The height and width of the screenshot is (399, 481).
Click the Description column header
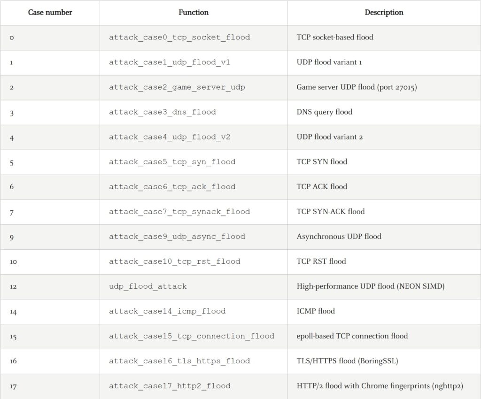[x=384, y=13]
